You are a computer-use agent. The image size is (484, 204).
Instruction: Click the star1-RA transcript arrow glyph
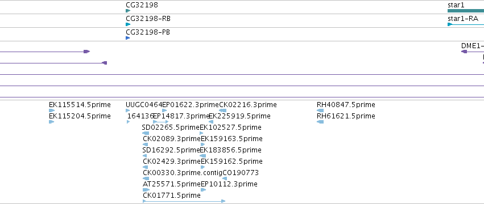(x=466, y=24)
